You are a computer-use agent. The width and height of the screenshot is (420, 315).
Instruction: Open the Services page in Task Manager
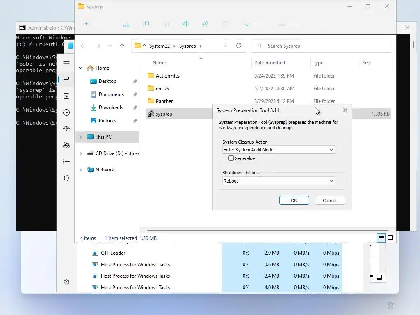point(66,178)
